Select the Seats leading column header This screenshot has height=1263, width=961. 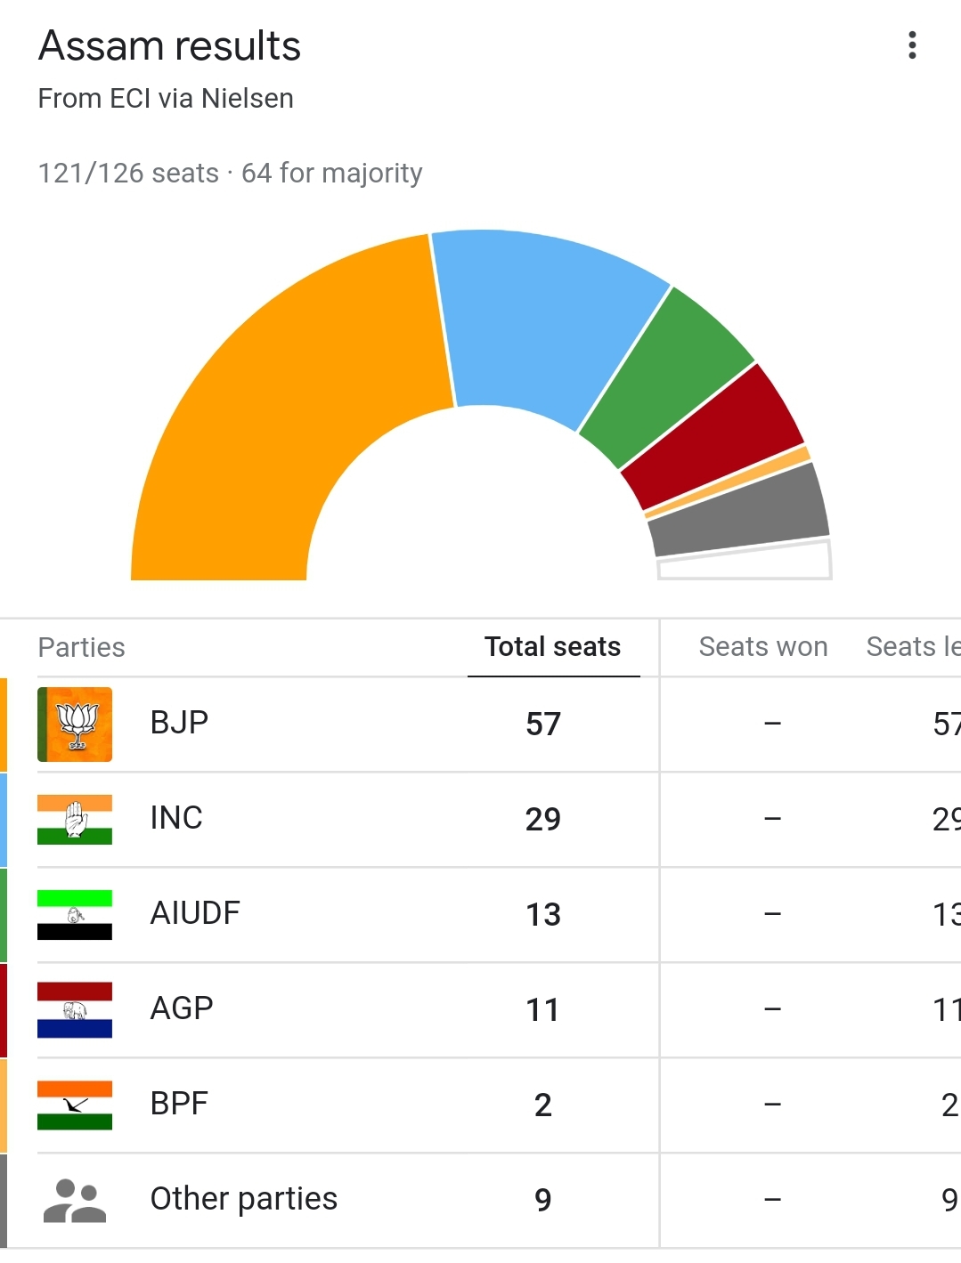click(913, 647)
